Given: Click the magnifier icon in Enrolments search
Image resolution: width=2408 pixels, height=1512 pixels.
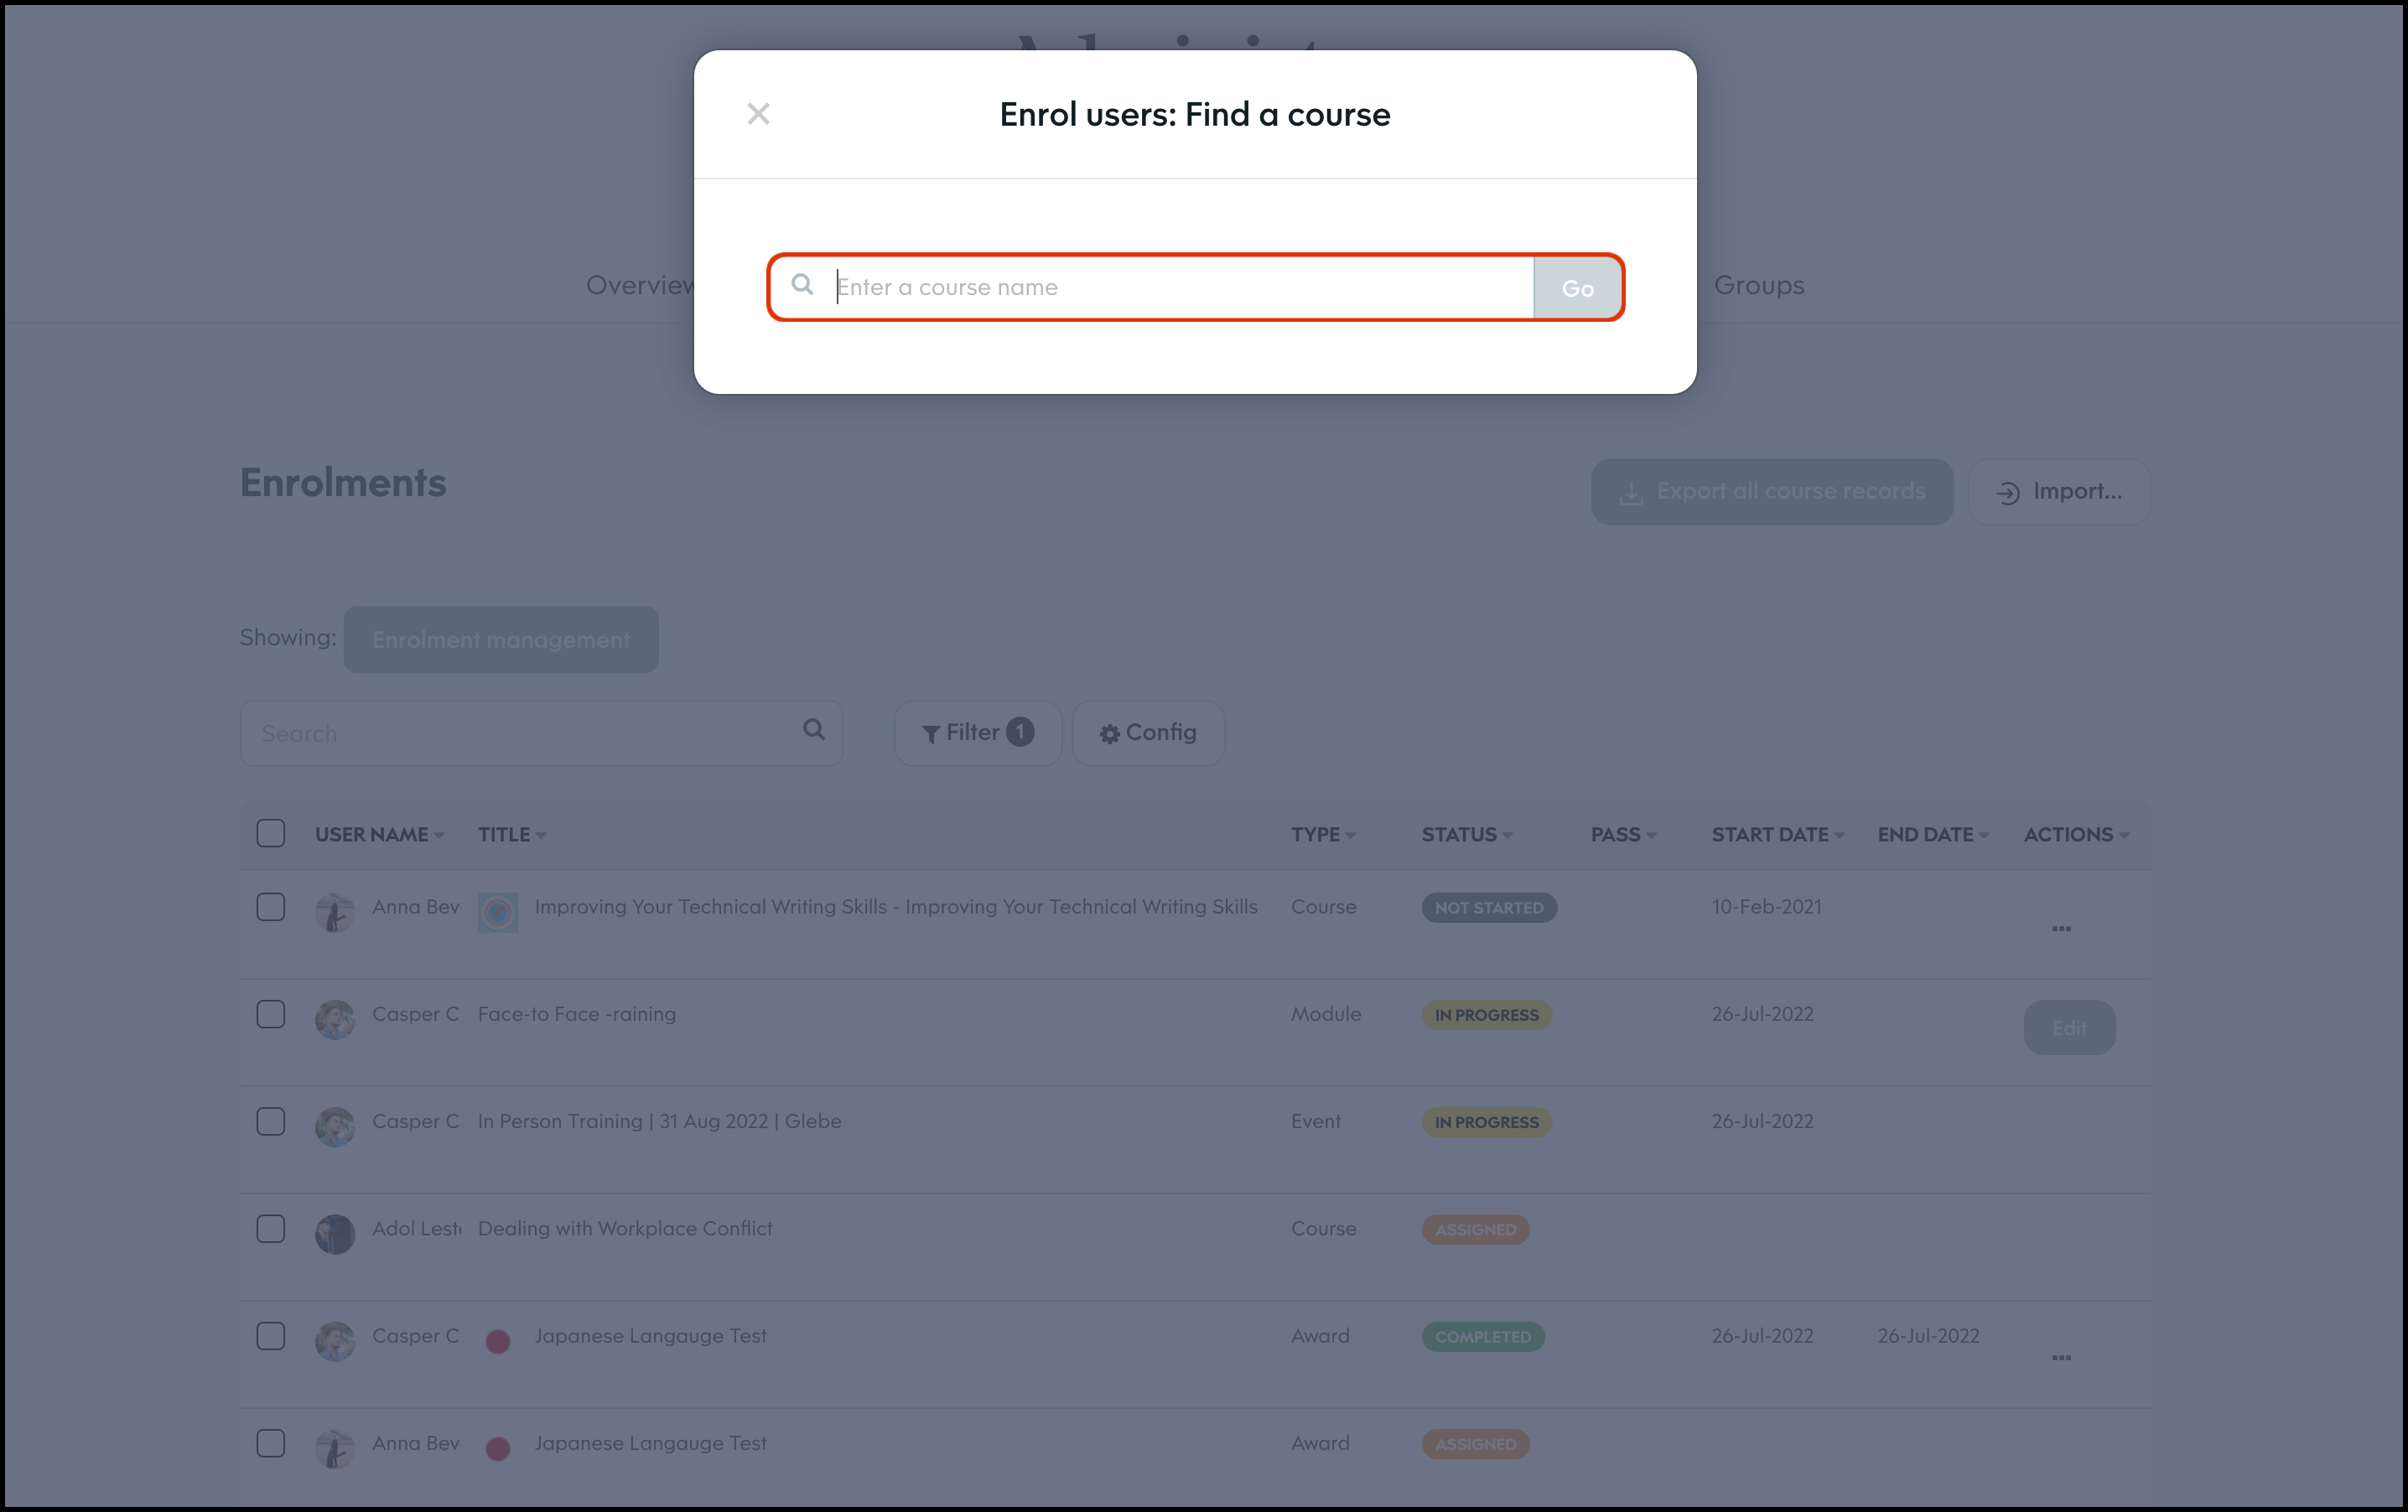Looking at the screenshot, I should pos(814,731).
